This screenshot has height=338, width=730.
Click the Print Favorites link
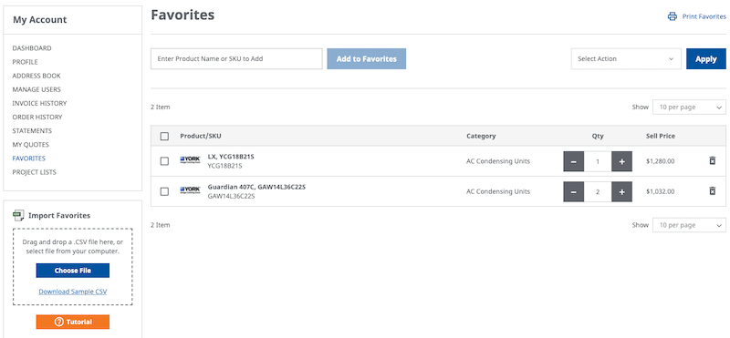704,16
